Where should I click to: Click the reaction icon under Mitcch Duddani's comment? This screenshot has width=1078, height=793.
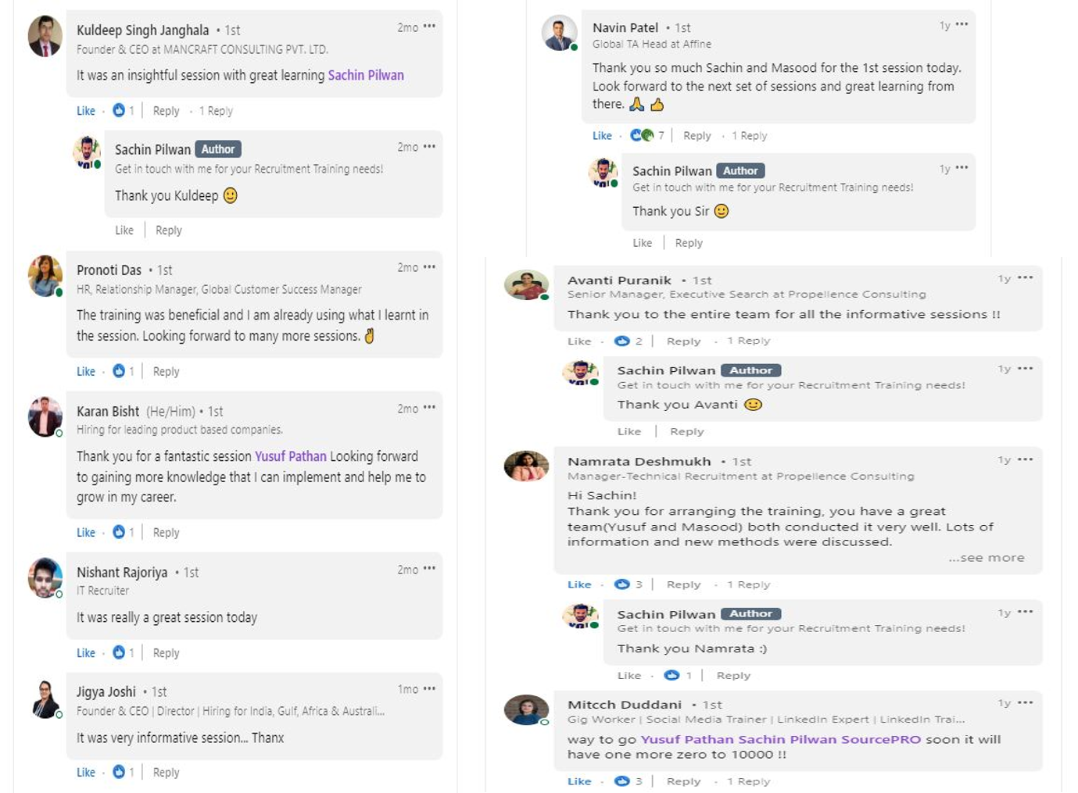click(x=622, y=780)
